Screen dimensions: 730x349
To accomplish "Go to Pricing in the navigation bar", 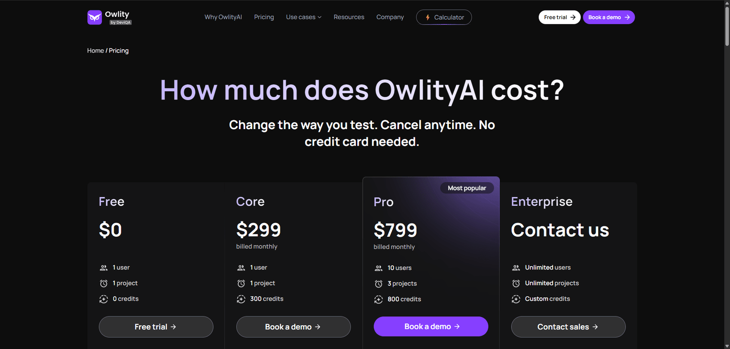I will (264, 17).
